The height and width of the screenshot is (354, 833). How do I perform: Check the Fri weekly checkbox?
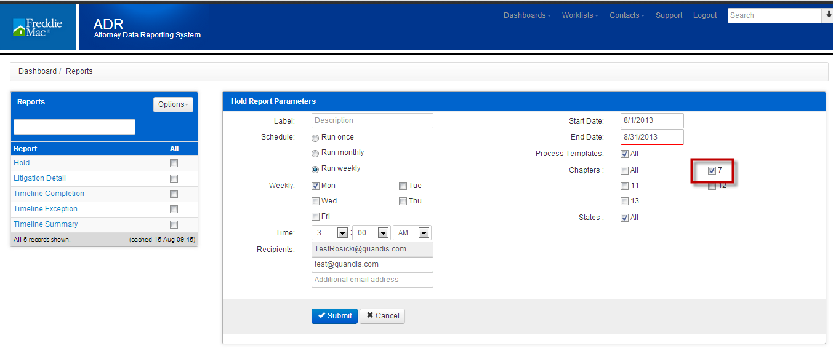[x=316, y=216]
